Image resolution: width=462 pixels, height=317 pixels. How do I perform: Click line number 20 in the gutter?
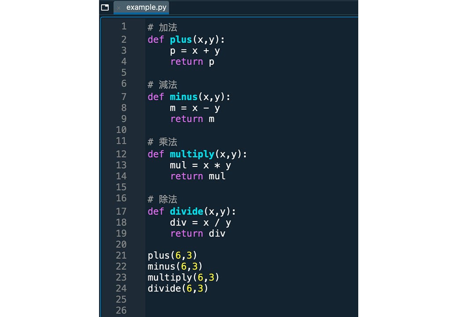pyautogui.click(x=121, y=244)
